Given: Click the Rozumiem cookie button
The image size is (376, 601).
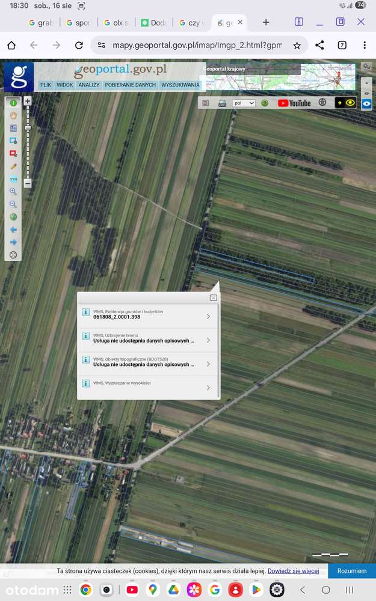Looking at the screenshot, I should (x=352, y=571).
